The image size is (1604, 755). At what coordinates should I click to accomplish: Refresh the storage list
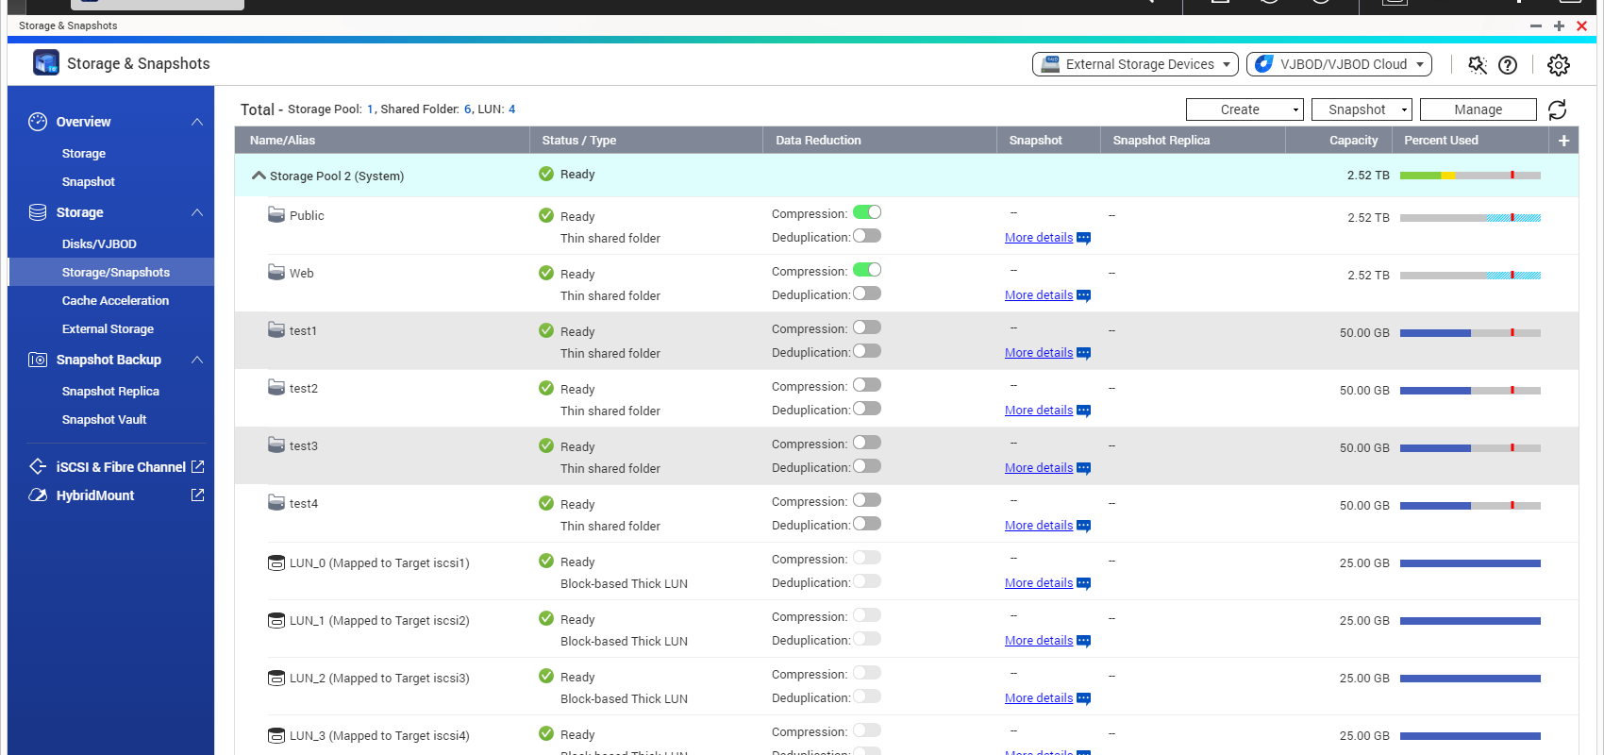[x=1558, y=109]
